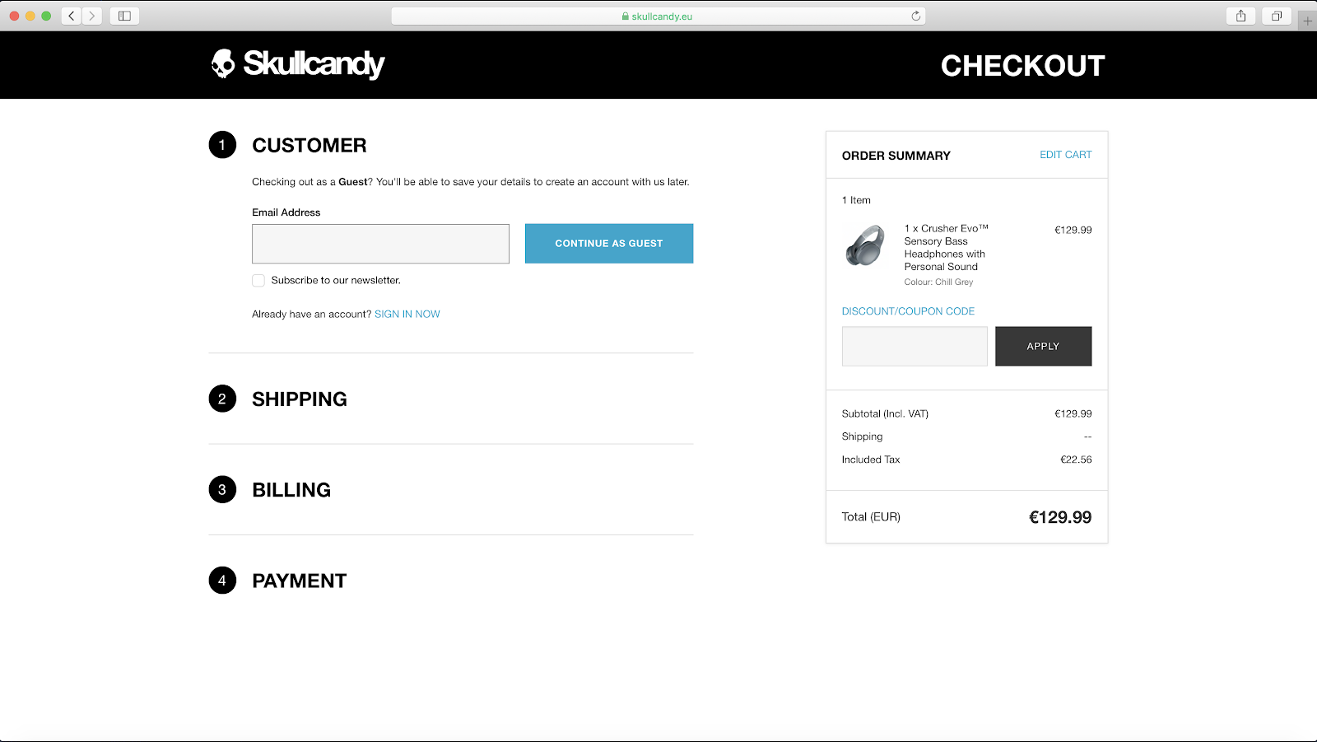1317x742 pixels.
Task: Open a new tab with the plus button
Action: (x=1307, y=21)
